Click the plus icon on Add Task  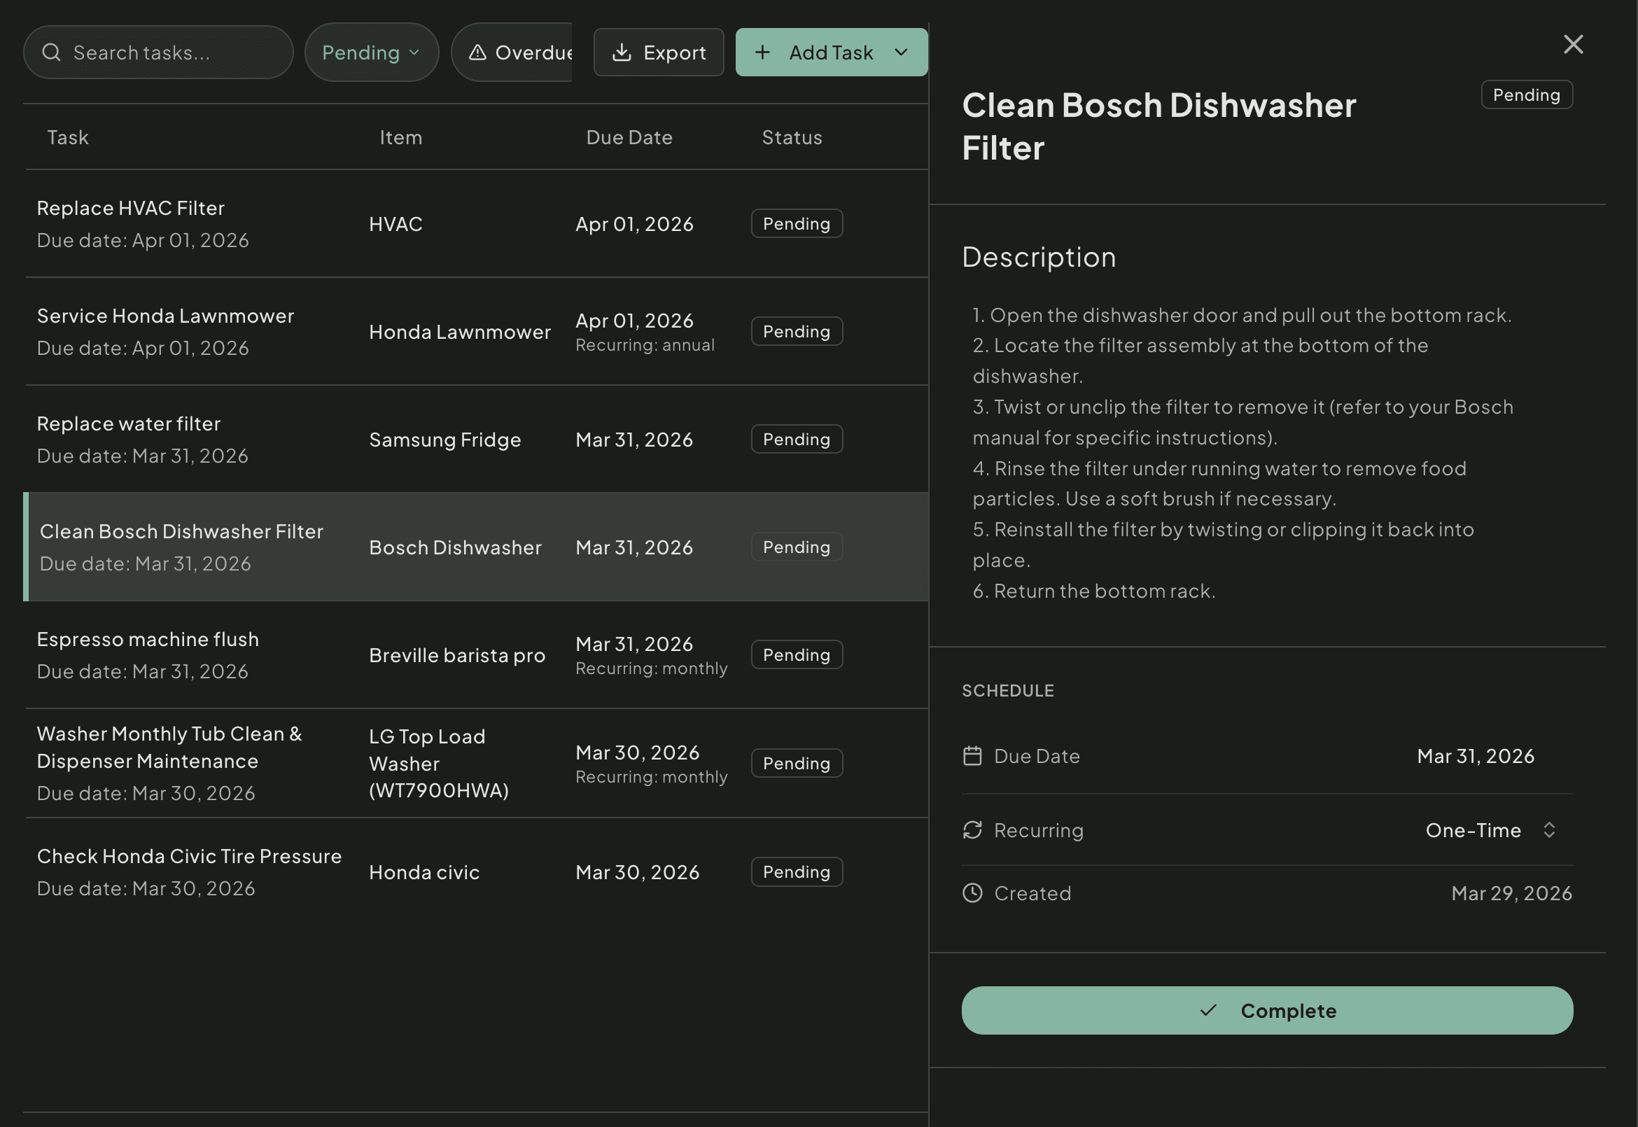(762, 52)
